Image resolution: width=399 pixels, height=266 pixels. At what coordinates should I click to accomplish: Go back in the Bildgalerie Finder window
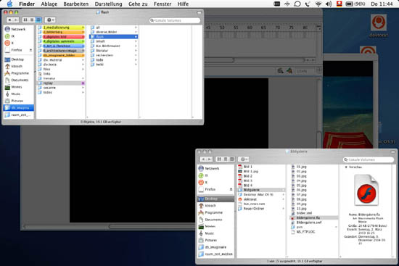203,159
